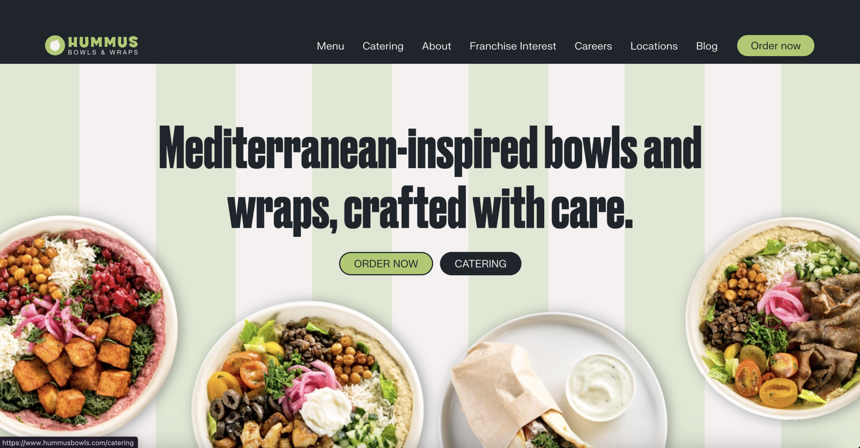Open the Locations nav link

click(654, 46)
